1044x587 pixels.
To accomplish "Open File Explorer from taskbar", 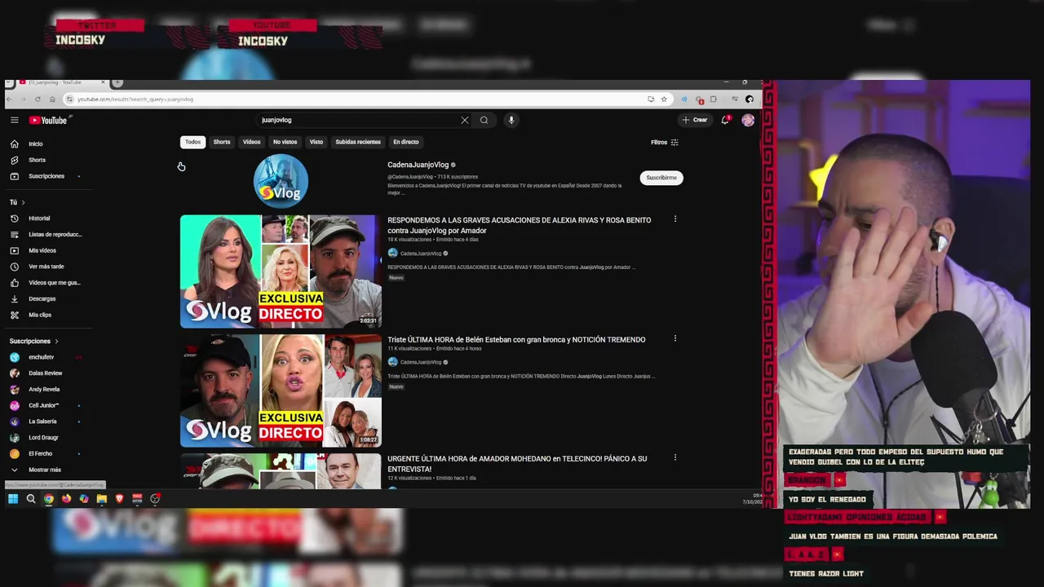I will point(102,499).
